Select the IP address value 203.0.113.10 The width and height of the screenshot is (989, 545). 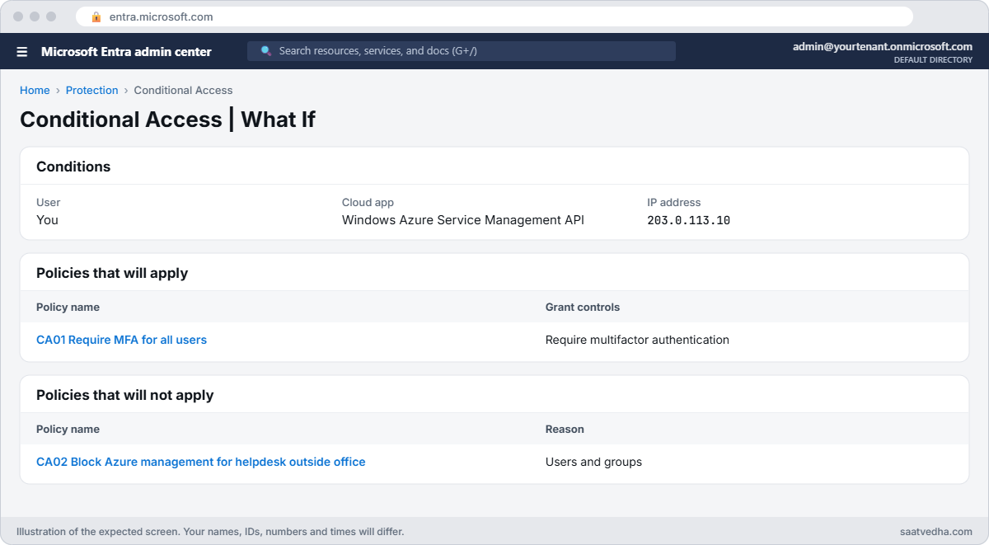pos(689,220)
